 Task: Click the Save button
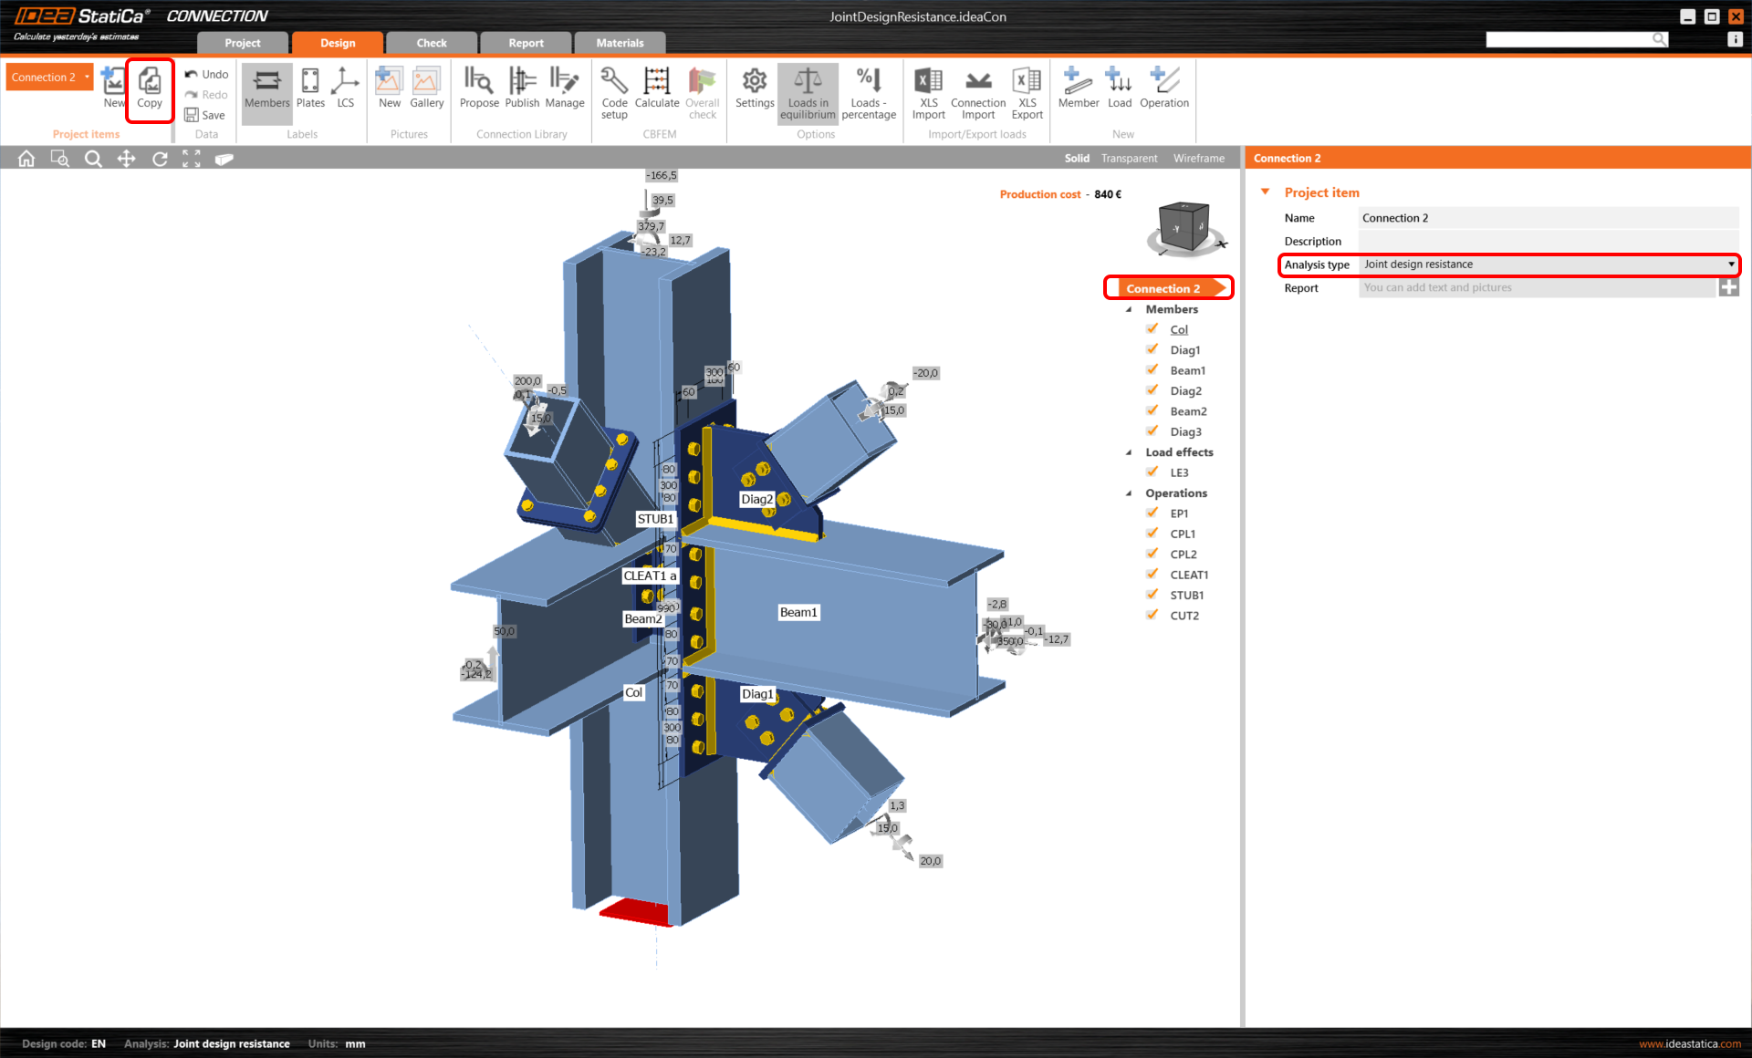click(x=205, y=115)
